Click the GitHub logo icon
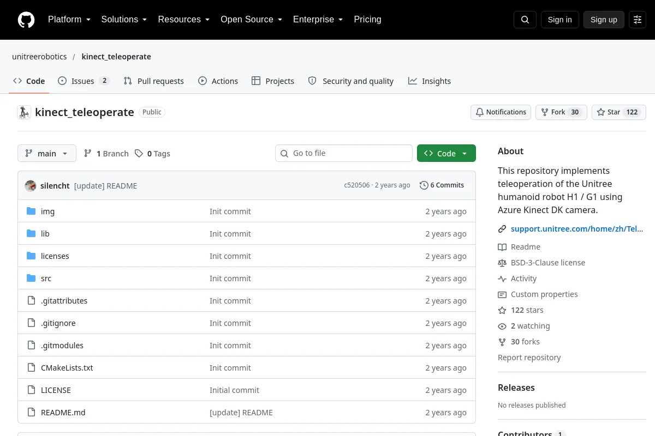This screenshot has height=436, width=655. point(26,20)
